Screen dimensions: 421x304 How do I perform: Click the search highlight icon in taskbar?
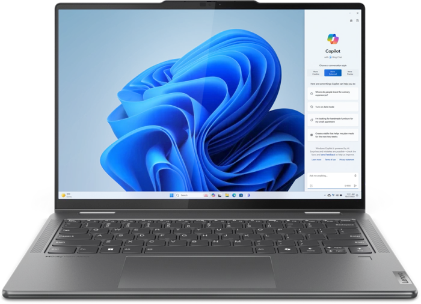click(206, 195)
